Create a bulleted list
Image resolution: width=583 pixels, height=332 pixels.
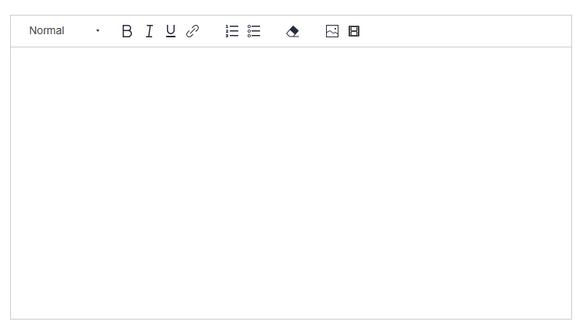tap(254, 31)
